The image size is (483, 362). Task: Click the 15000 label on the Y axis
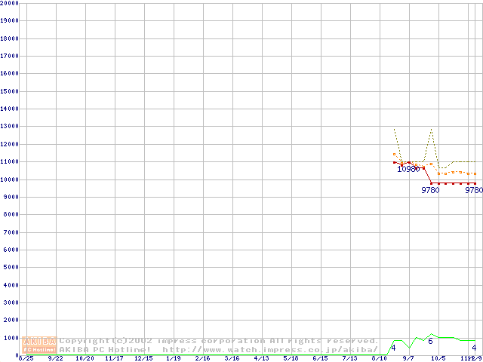(9, 91)
